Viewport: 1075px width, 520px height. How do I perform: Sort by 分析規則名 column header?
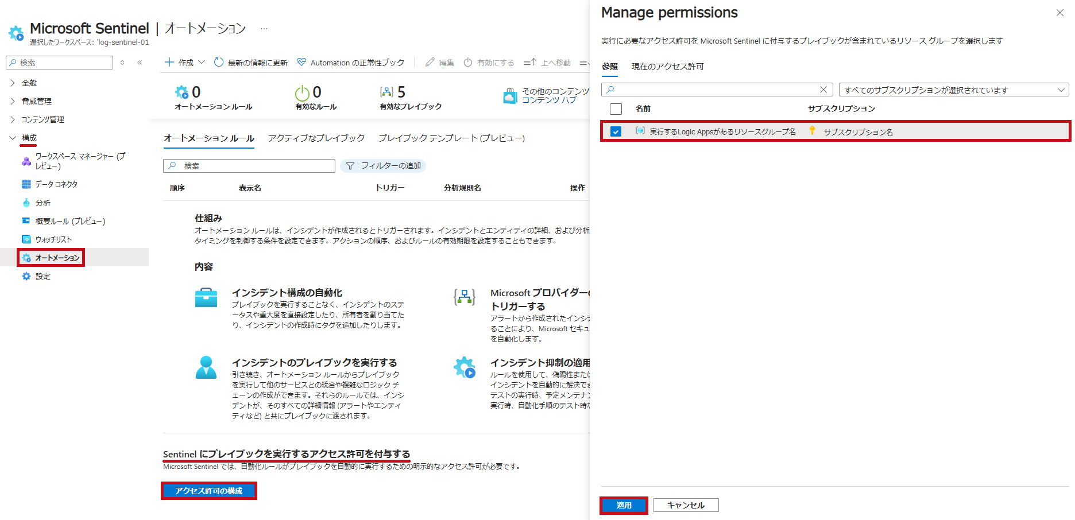(x=462, y=188)
